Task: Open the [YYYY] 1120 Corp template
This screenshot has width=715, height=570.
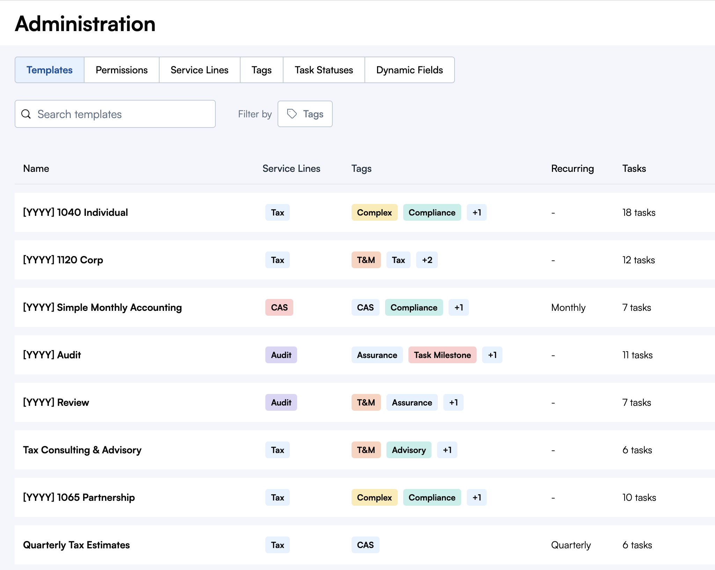Action: pos(63,260)
